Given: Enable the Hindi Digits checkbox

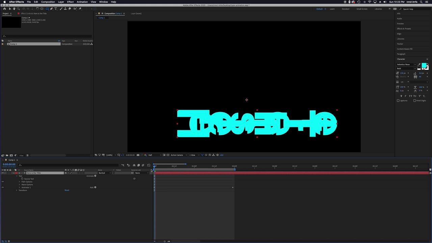Looking at the screenshot, I should click(415, 101).
